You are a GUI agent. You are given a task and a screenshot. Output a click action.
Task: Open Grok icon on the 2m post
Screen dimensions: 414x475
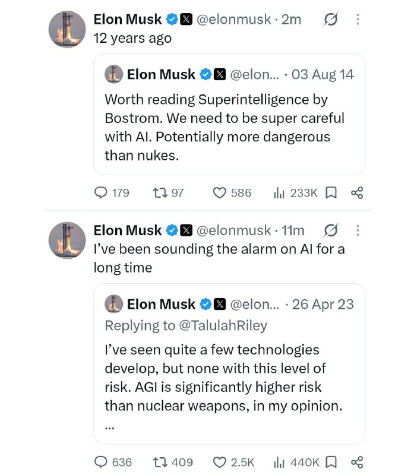[331, 20]
